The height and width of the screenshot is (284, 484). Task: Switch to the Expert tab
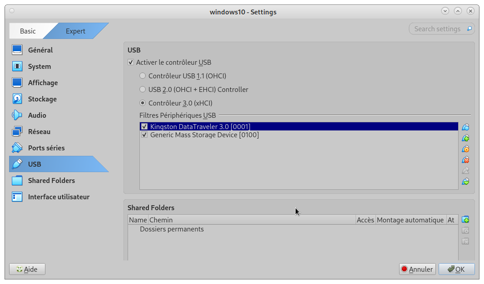75,31
